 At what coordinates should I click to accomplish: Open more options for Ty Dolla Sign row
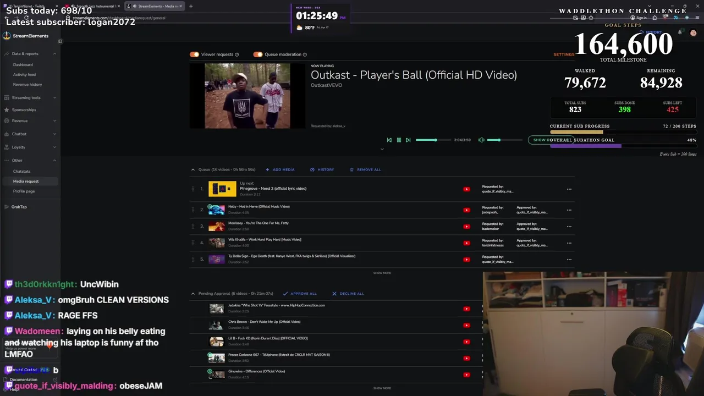tap(569, 260)
